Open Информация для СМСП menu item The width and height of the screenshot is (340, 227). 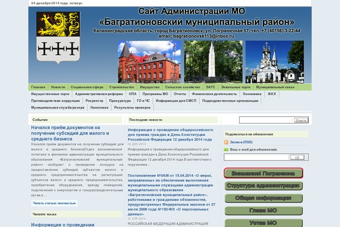[x=176, y=101]
